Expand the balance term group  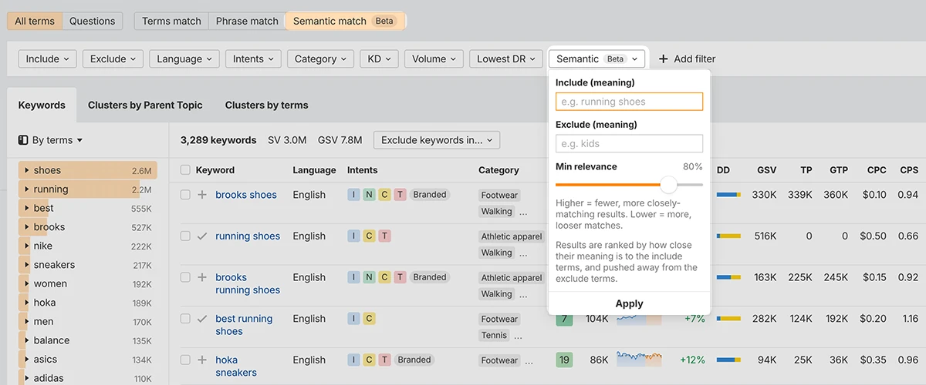(27, 340)
